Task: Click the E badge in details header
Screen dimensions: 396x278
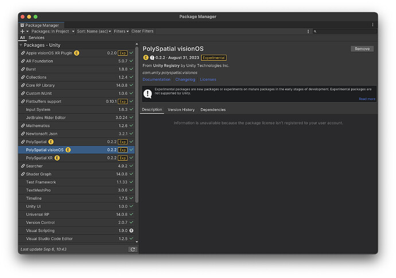Action: (x=145, y=57)
